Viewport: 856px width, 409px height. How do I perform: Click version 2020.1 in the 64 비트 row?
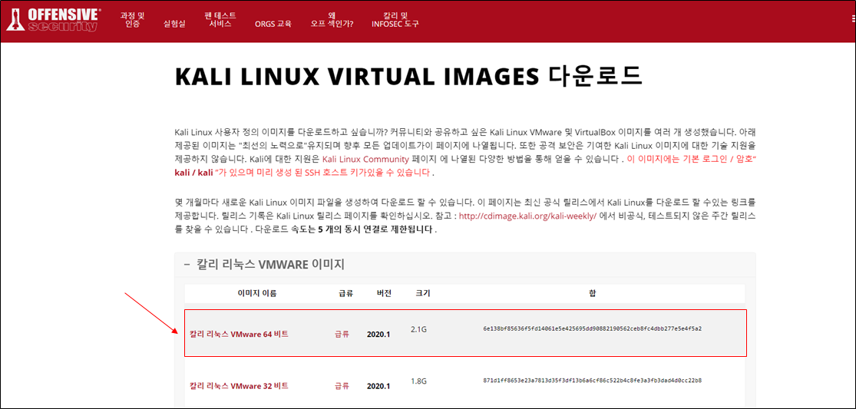point(378,335)
